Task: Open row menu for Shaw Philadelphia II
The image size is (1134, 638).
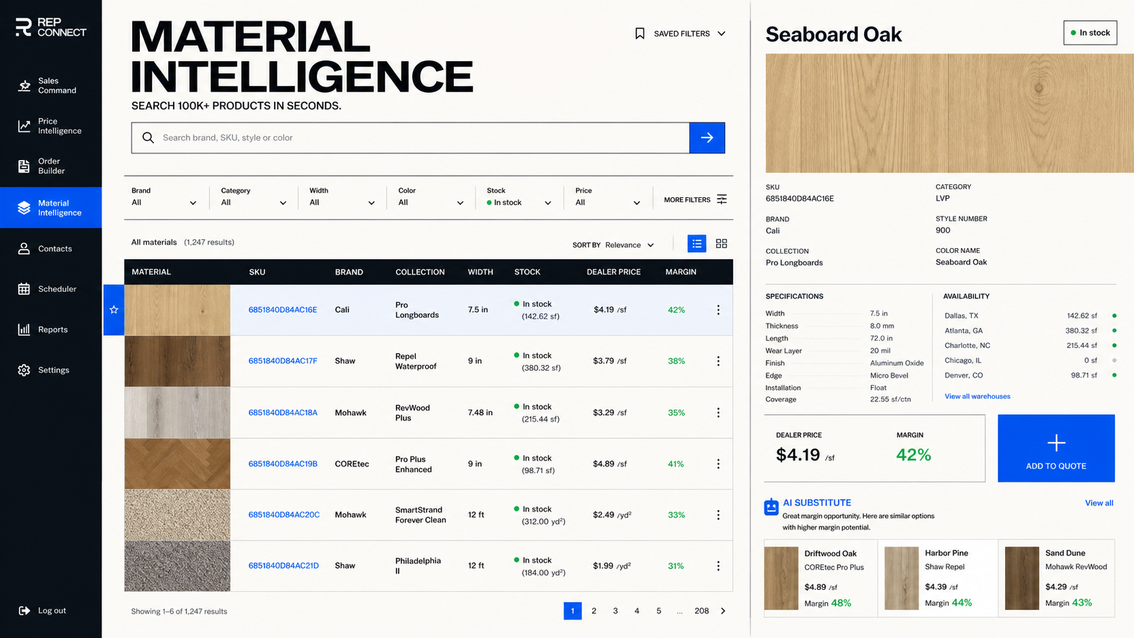Action: 718,566
